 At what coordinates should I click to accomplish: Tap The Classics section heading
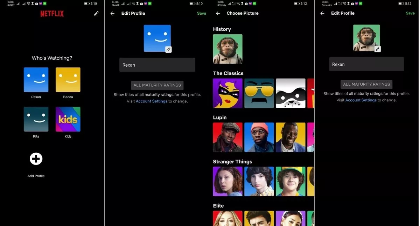pyautogui.click(x=228, y=73)
